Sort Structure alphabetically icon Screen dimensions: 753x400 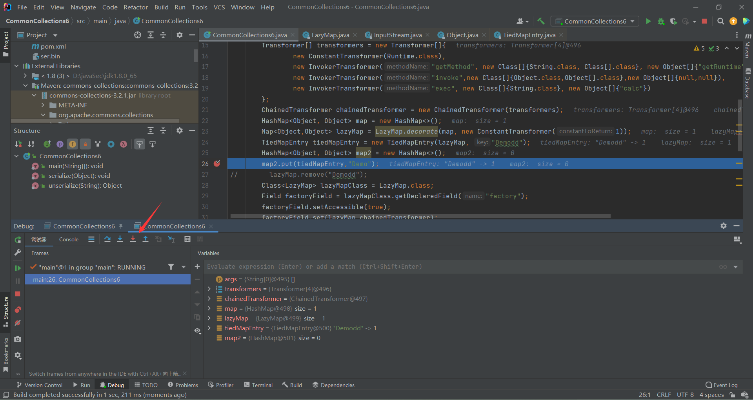31,144
